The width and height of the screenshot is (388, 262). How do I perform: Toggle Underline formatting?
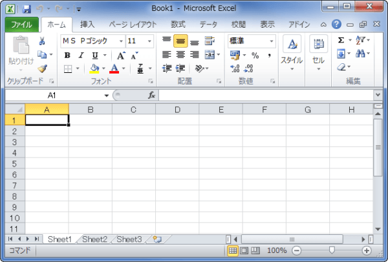95,55
